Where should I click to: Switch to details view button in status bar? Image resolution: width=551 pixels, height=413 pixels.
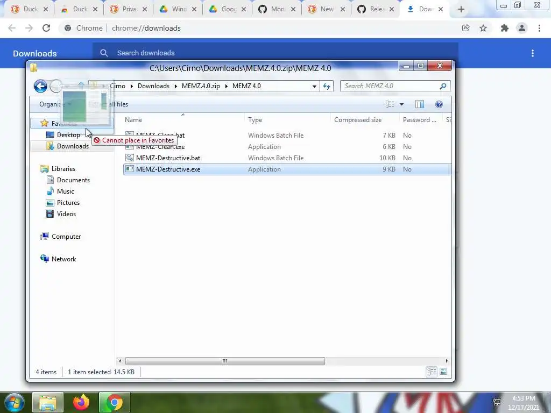[x=432, y=372]
